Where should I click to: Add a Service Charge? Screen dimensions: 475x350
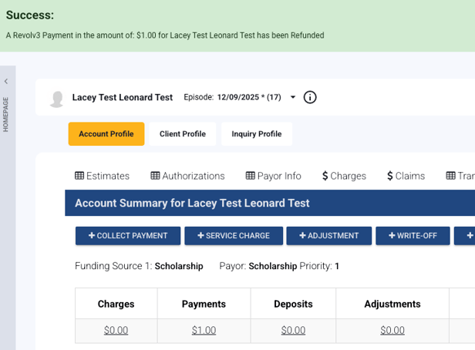click(234, 236)
